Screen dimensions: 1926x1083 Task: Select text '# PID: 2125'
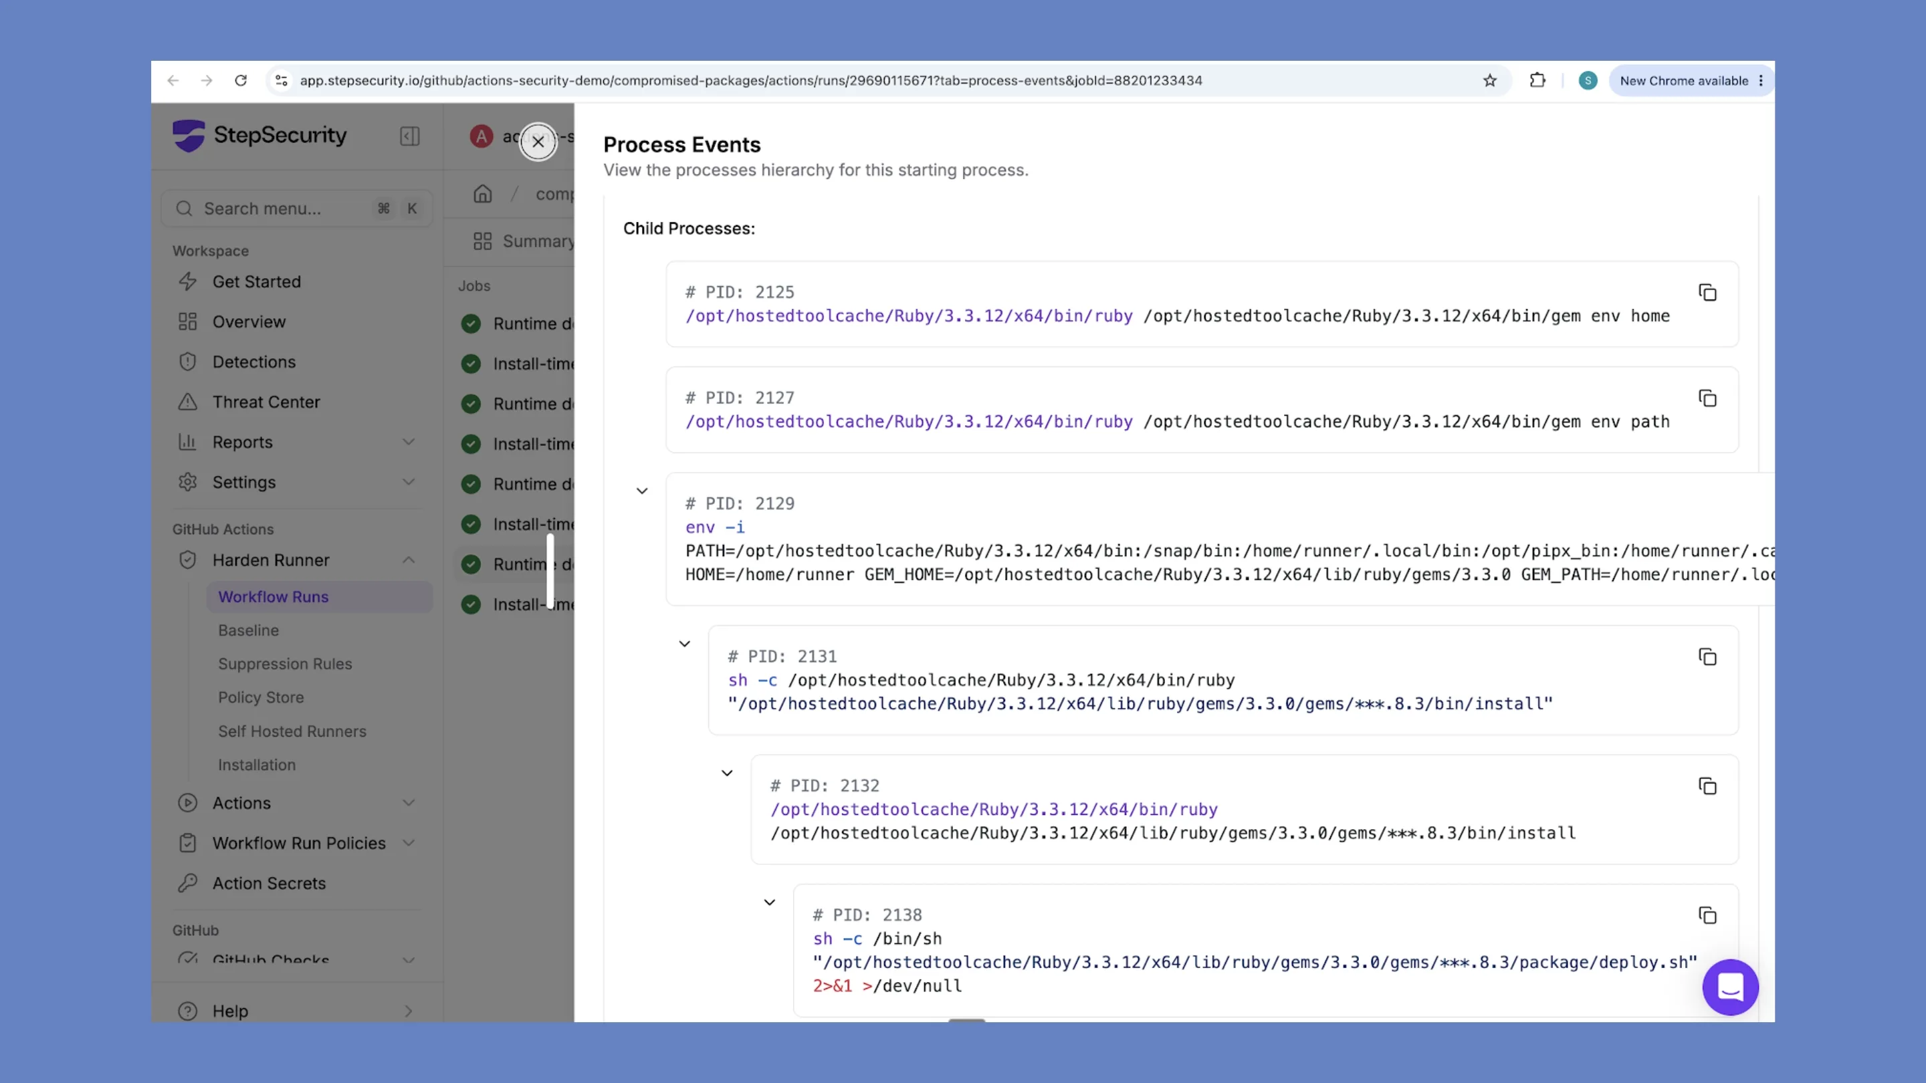pos(740,292)
